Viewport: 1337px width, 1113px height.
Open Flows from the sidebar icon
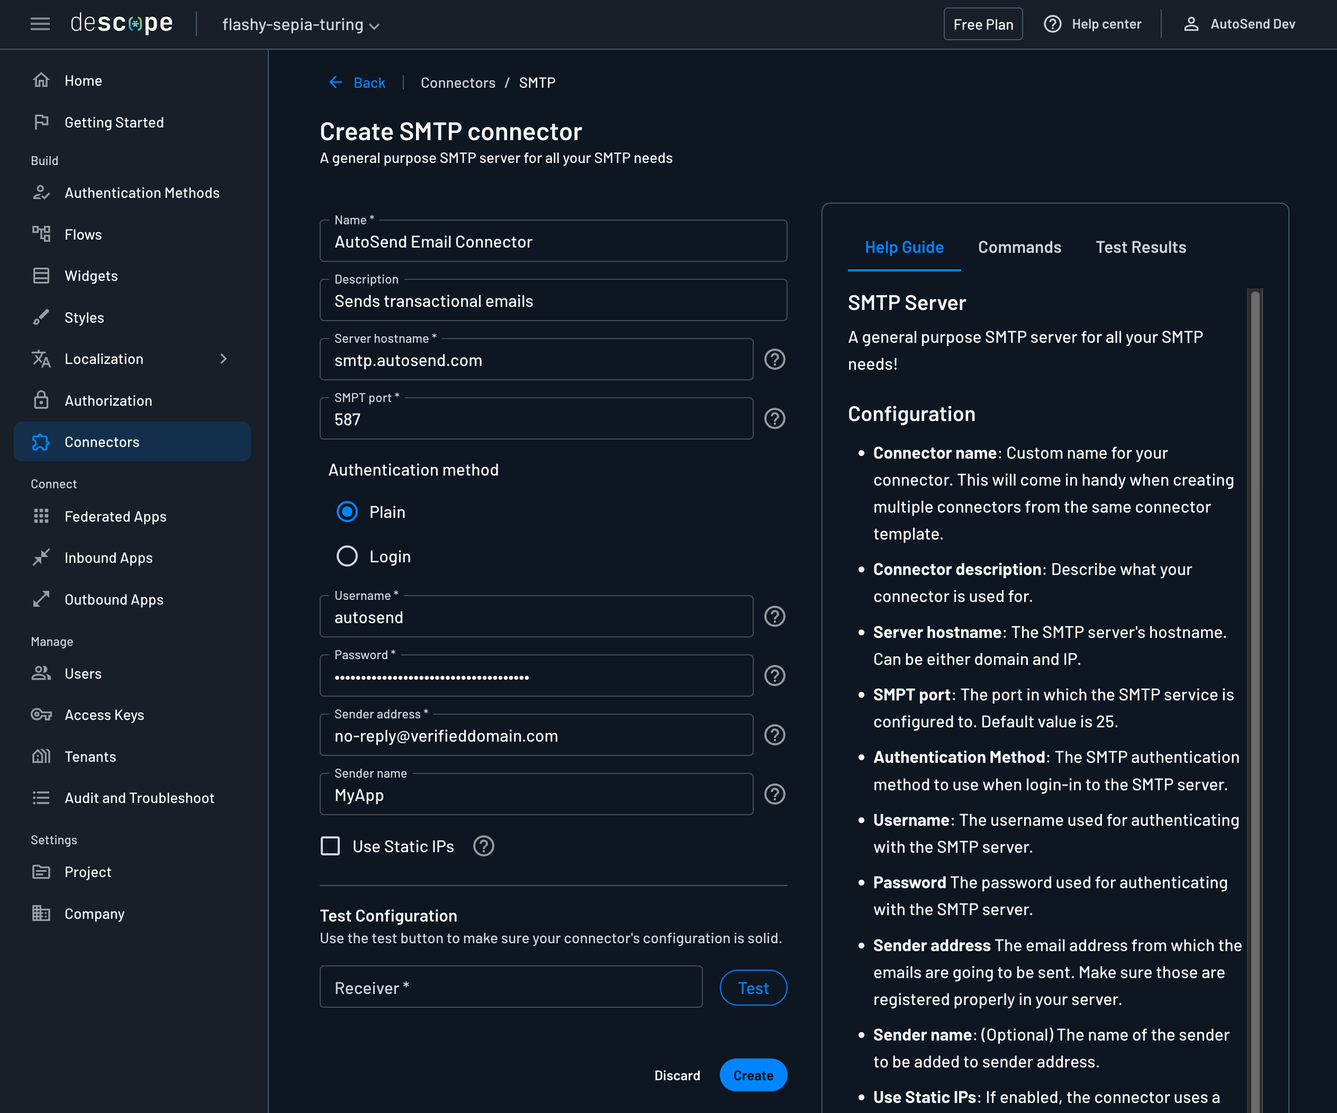(x=41, y=234)
